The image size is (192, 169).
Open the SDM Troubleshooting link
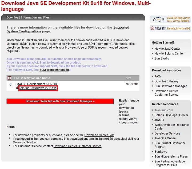(x=54, y=70)
